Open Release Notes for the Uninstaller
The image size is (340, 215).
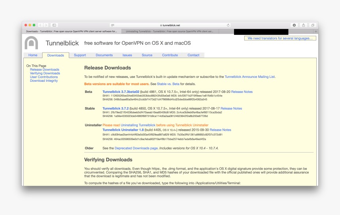click(220, 130)
